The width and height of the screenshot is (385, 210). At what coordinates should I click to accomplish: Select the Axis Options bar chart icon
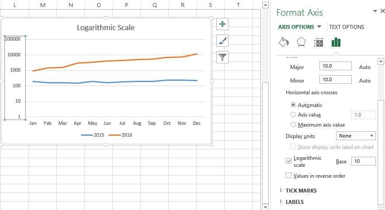point(336,42)
